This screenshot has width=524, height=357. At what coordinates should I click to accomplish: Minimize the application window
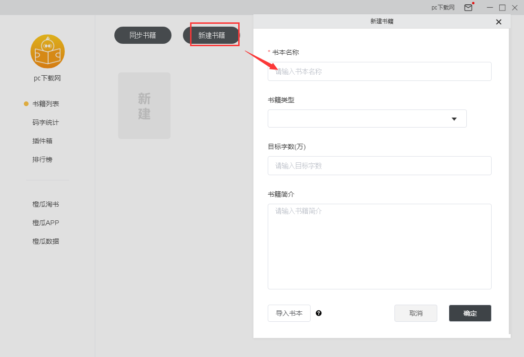pyautogui.click(x=490, y=7)
